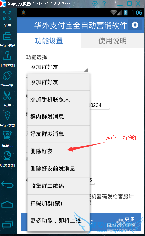
Task: Select the 功能设置 tab
Action: click(x=49, y=41)
